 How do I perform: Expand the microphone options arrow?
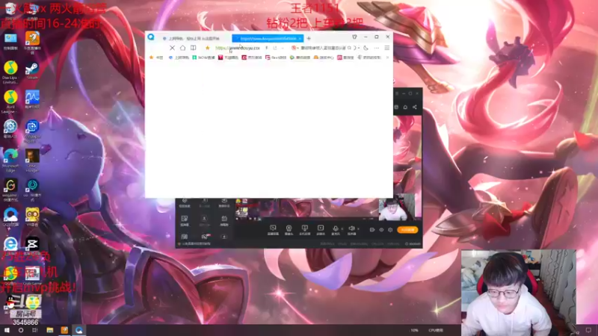(342, 228)
